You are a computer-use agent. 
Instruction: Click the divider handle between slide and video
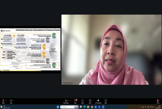61,49
